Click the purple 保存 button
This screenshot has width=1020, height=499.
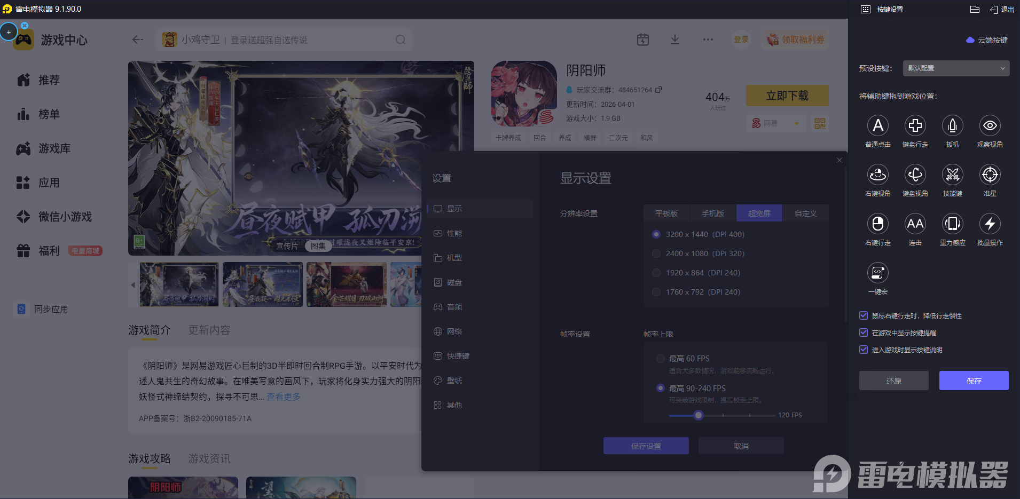point(974,381)
